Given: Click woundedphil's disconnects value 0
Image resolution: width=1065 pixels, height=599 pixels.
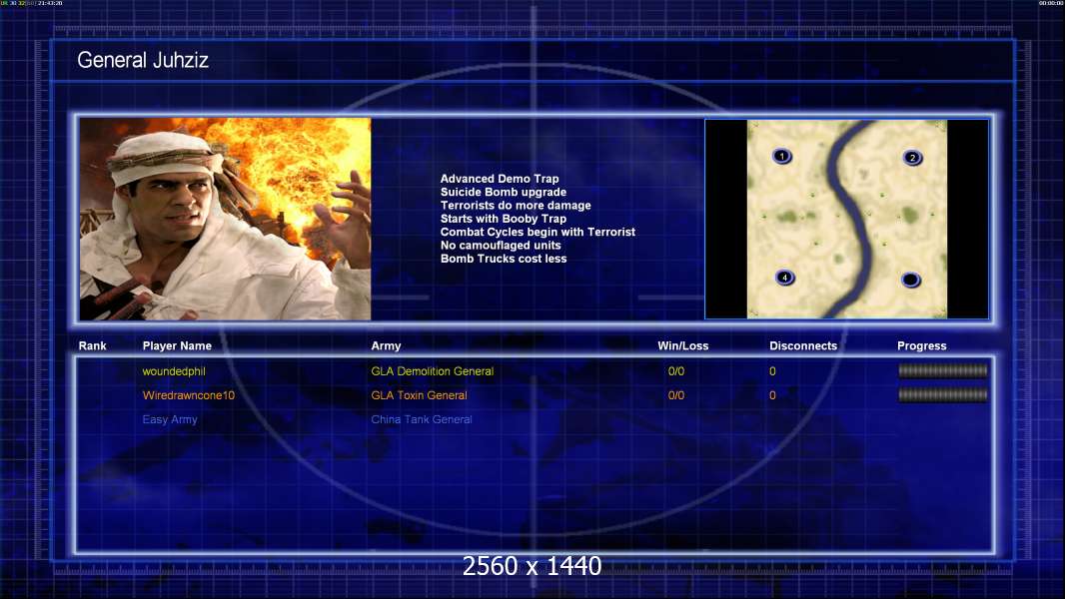Looking at the screenshot, I should click(x=772, y=371).
